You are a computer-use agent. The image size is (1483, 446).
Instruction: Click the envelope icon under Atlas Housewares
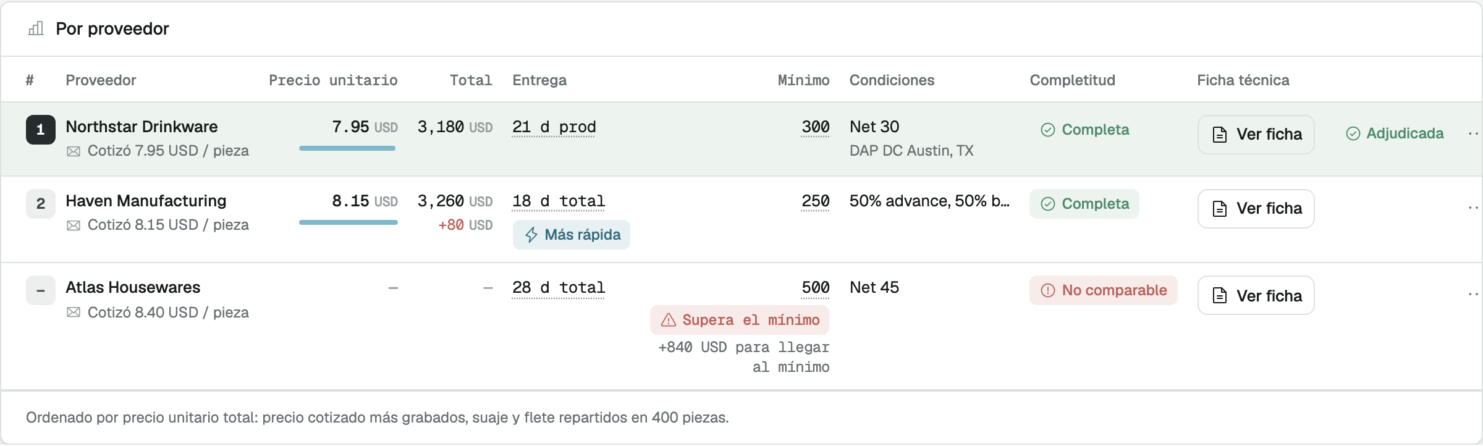click(x=74, y=313)
